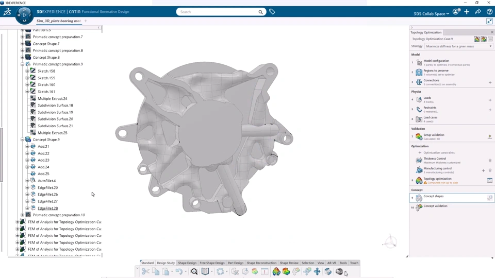The height and width of the screenshot is (278, 495).
Task: Click the tag icon beside search bar
Action: click(x=272, y=12)
